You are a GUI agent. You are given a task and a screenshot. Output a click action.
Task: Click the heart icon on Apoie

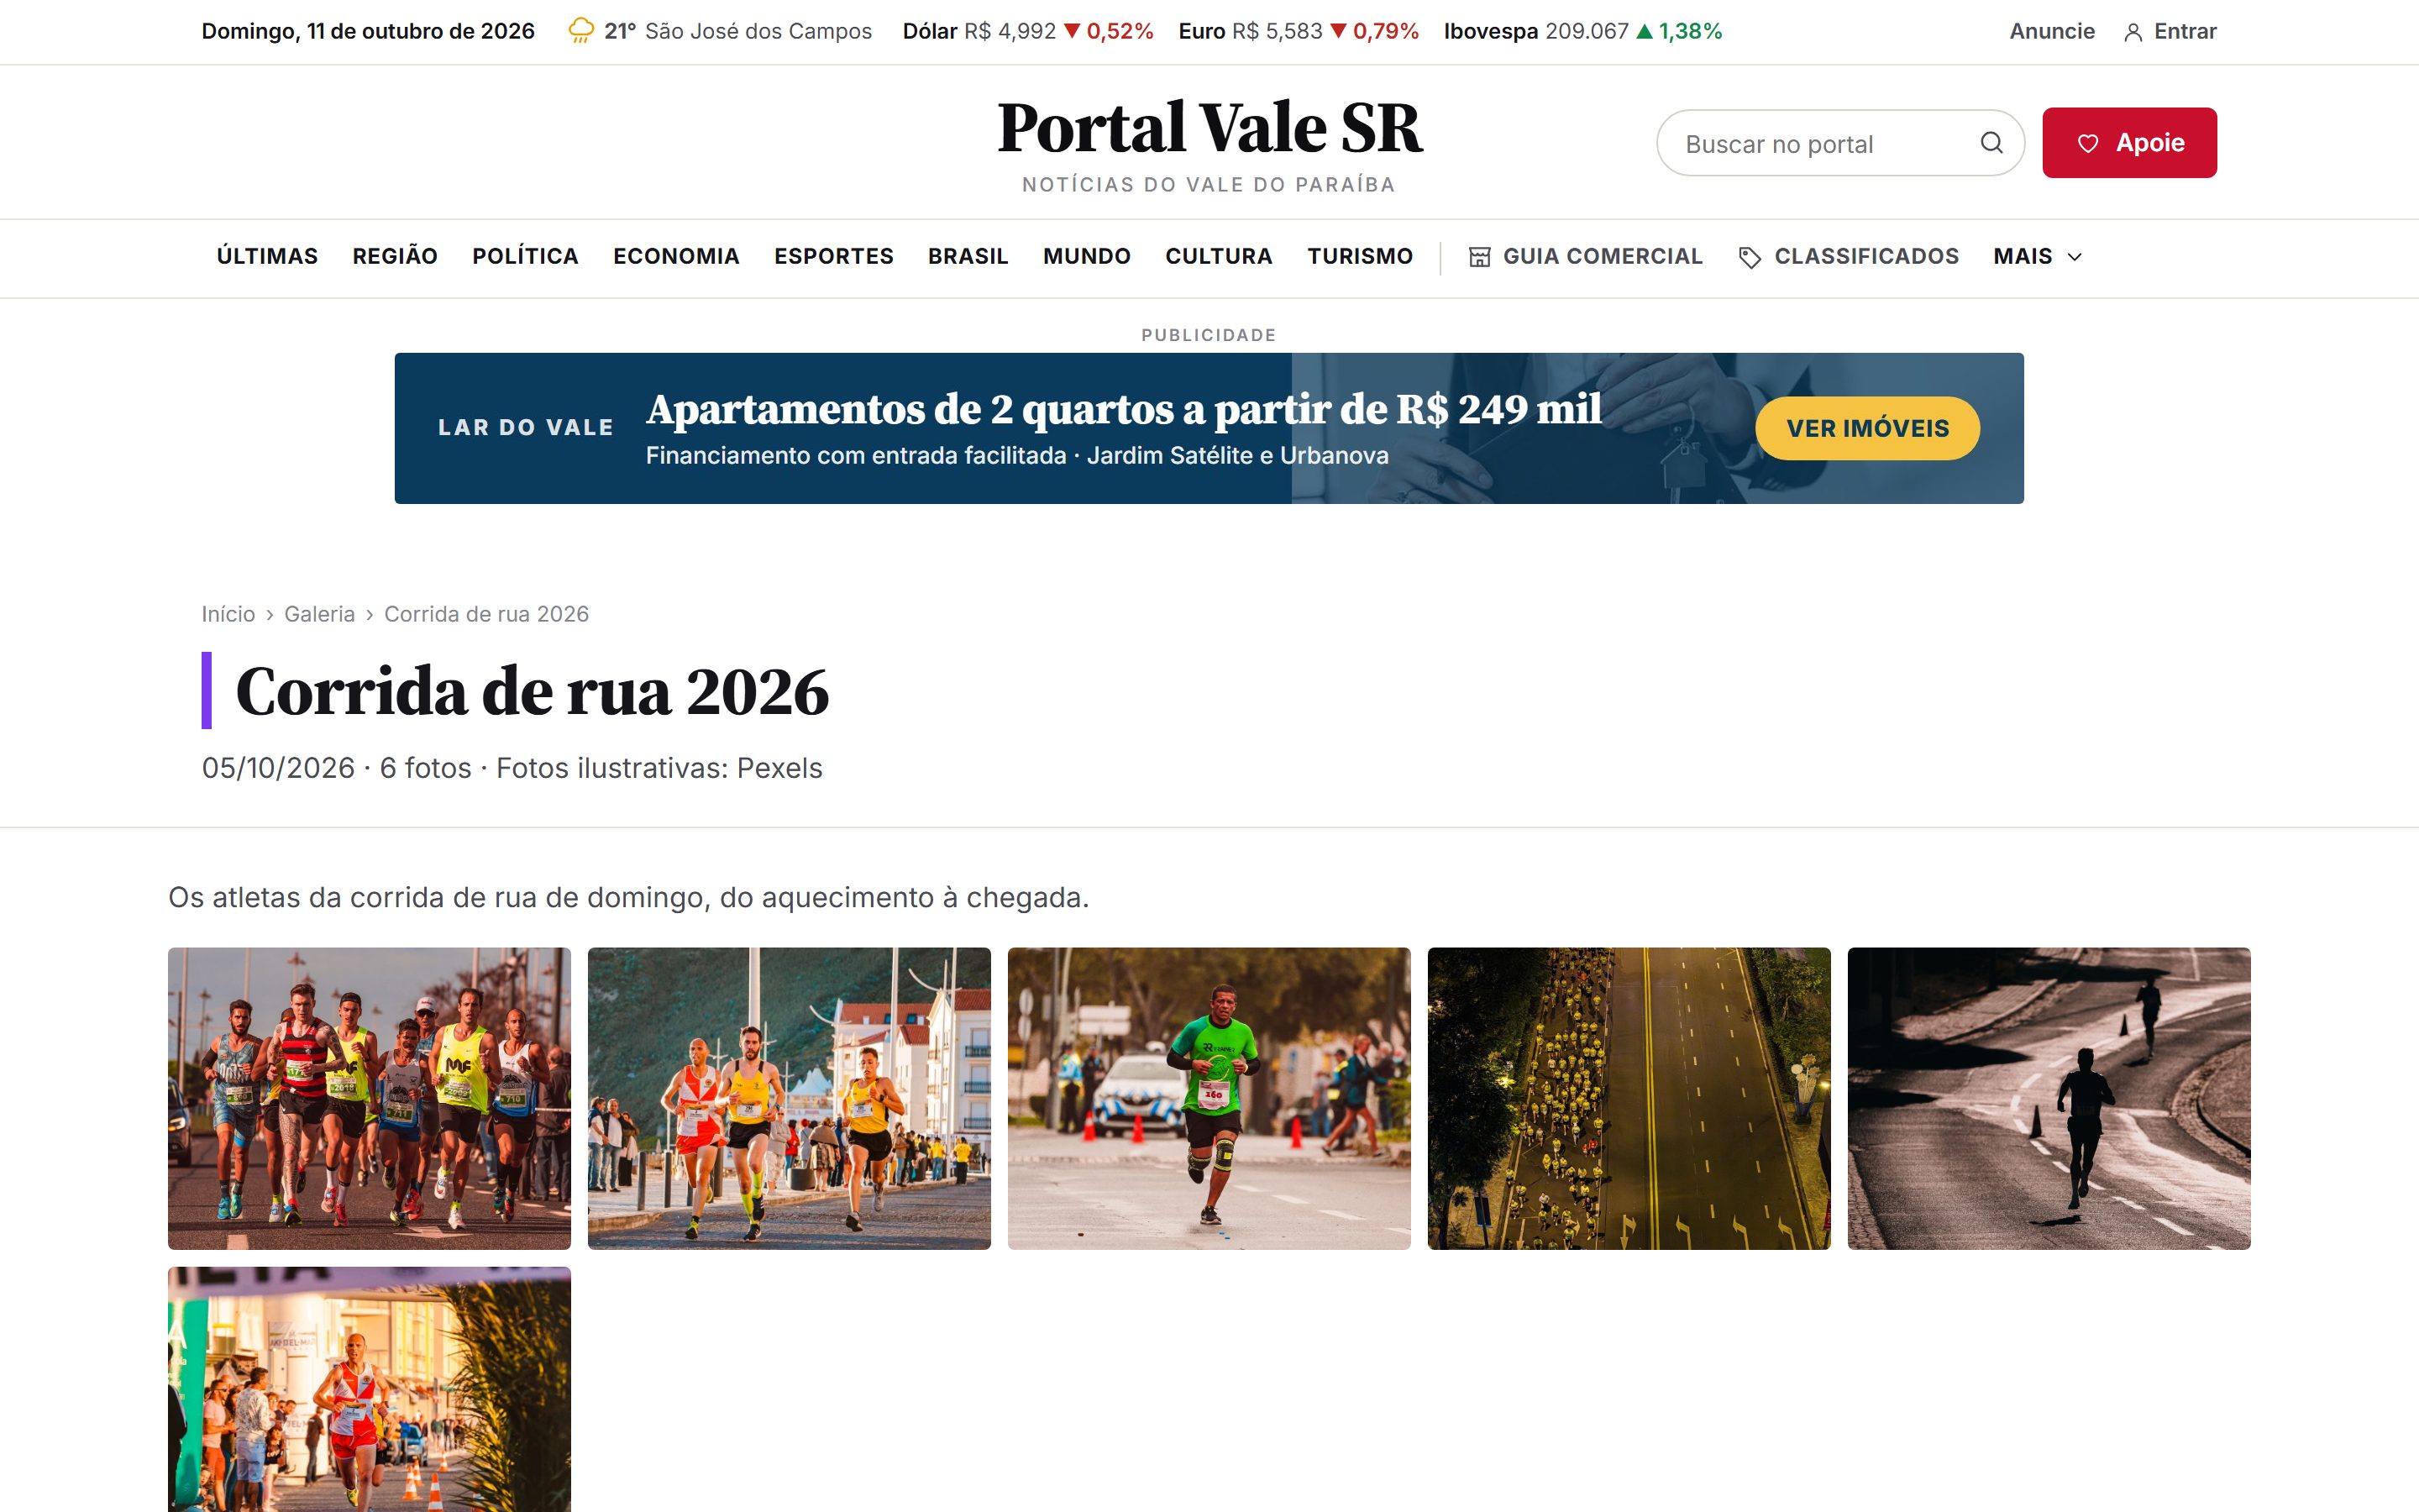point(2087,143)
